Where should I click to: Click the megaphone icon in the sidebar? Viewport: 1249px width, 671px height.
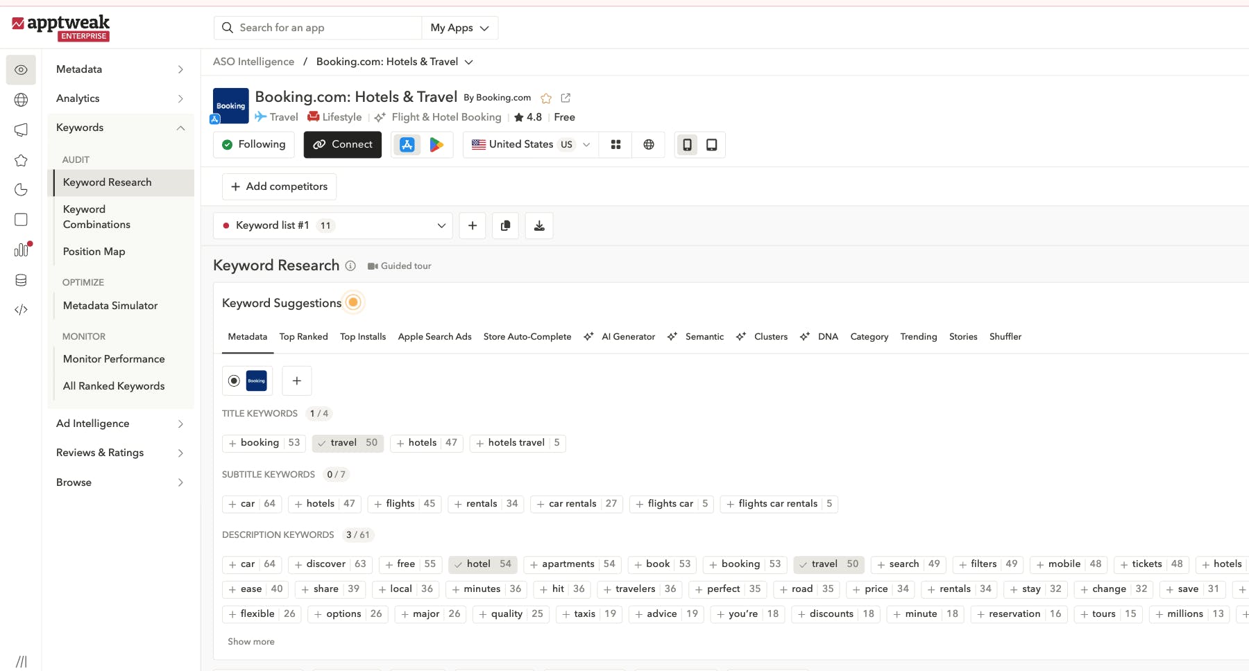pyautogui.click(x=21, y=130)
